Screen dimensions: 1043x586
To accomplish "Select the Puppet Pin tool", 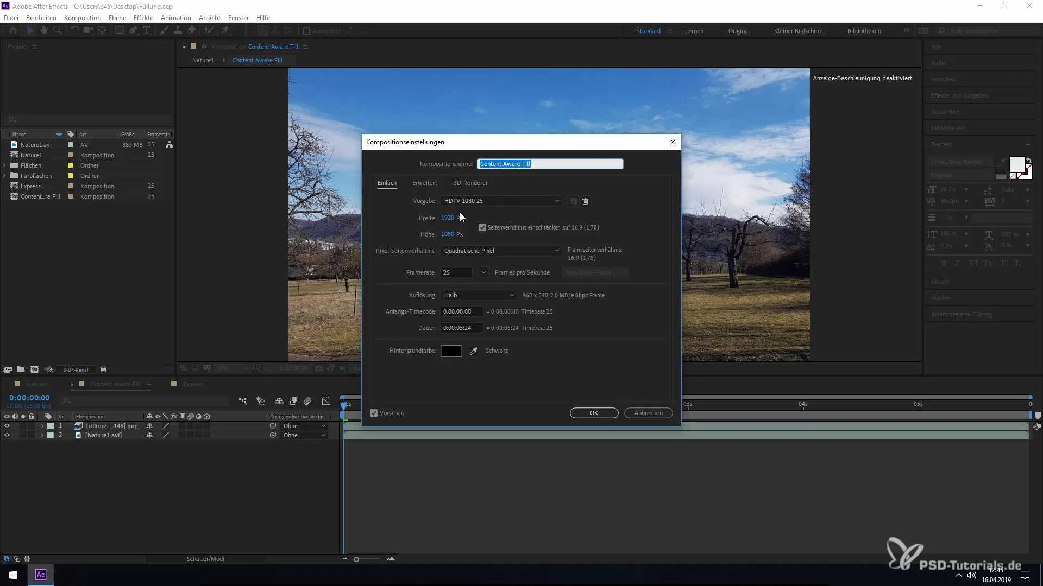I will tap(225, 31).
